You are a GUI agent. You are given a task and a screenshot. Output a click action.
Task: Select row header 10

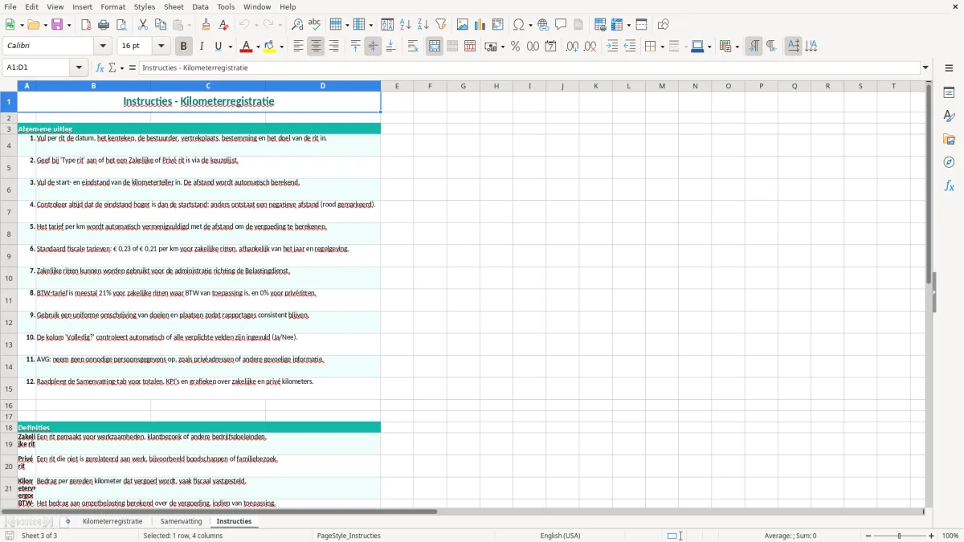click(x=9, y=279)
